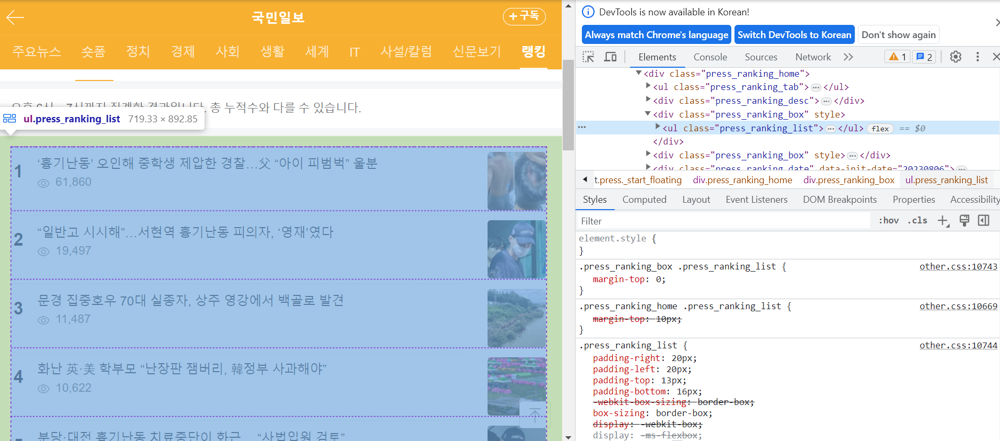Expand collapsed ellipsis in press_ranking_tab row
This screenshot has height=441, width=1000.
816,87
